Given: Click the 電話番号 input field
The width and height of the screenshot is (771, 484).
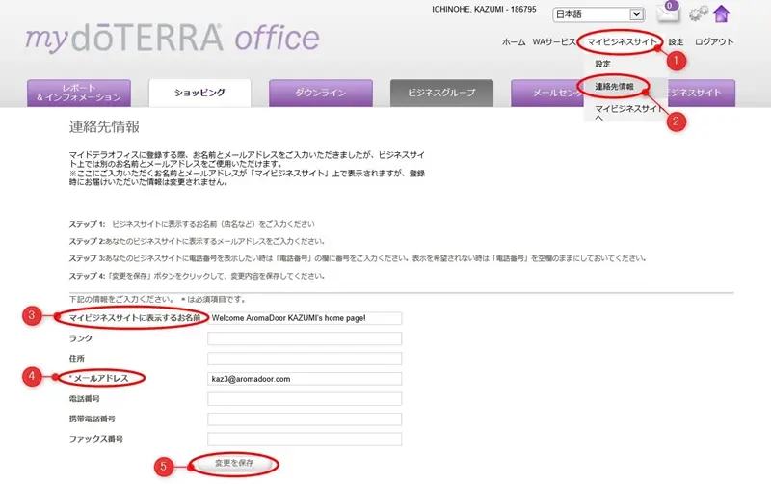Looking at the screenshot, I should [305, 399].
